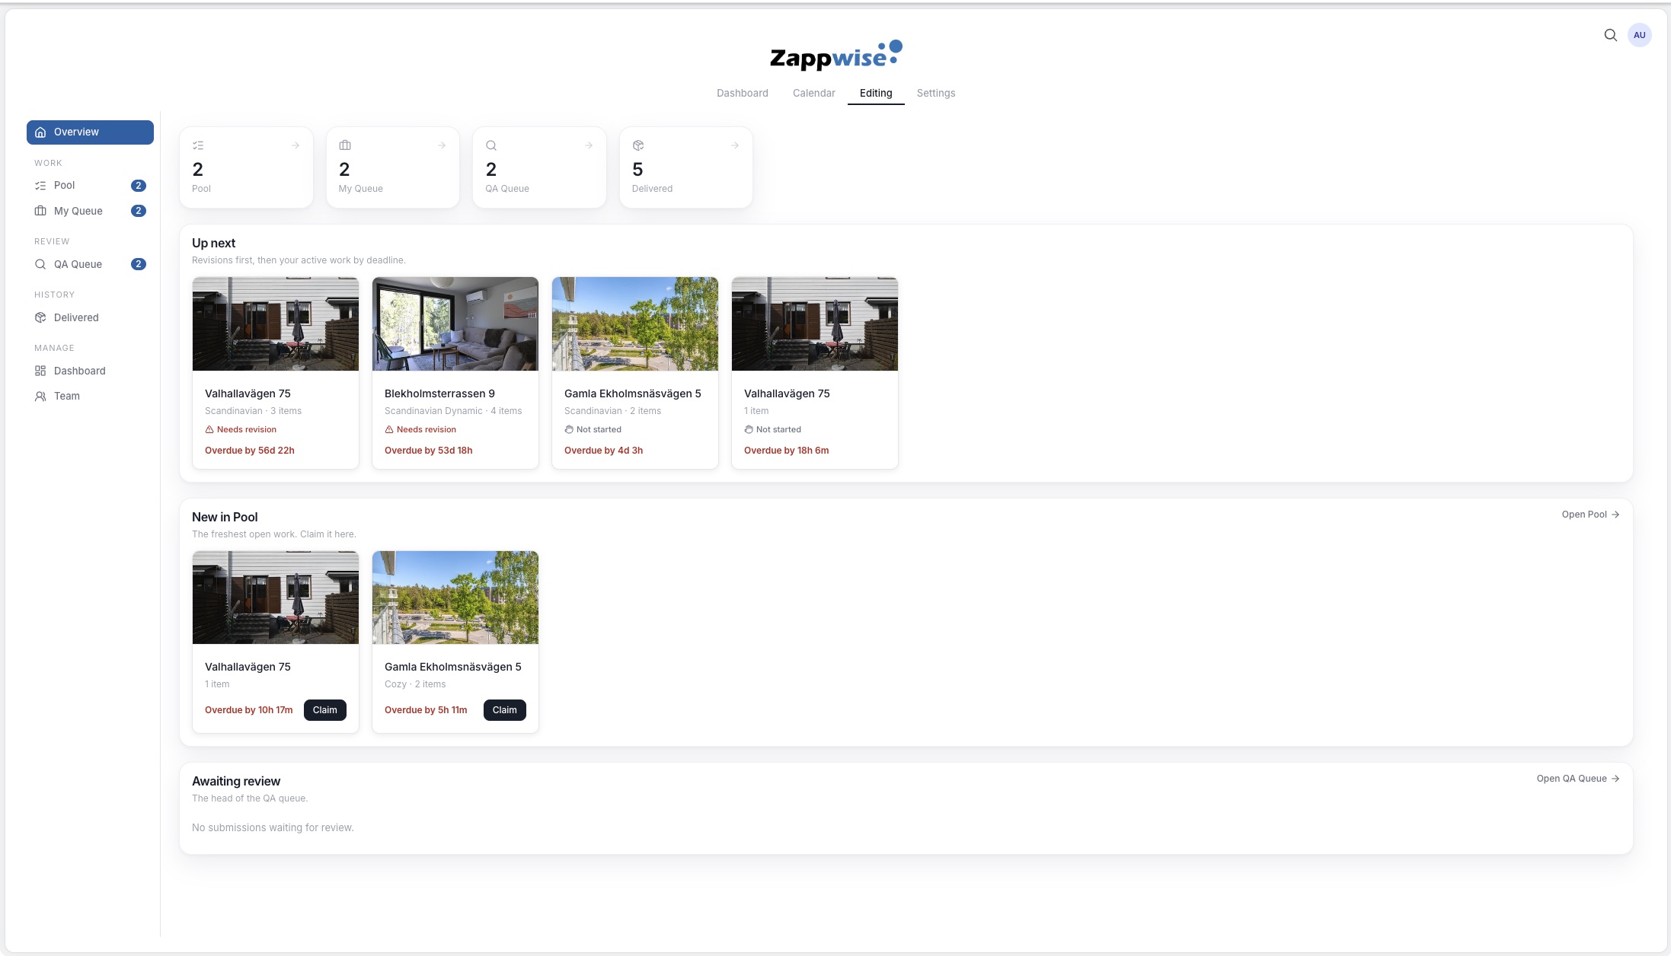Click the My Queue briefcase icon in sidebar
The image size is (1671, 956).
40,211
